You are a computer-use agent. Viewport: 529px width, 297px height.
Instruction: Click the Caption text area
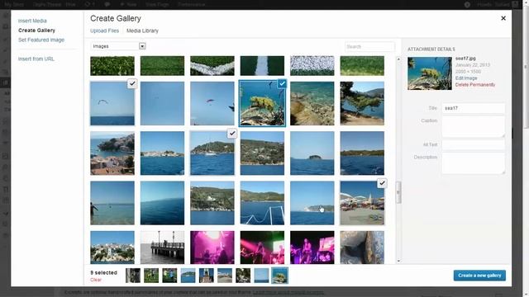point(474,126)
